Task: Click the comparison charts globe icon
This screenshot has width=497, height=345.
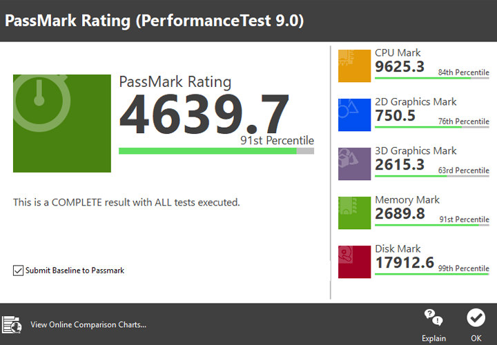Action: (x=12, y=324)
